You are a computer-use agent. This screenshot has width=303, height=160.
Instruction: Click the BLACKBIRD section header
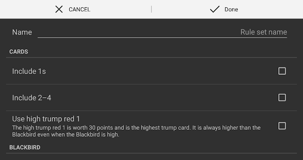click(25, 147)
